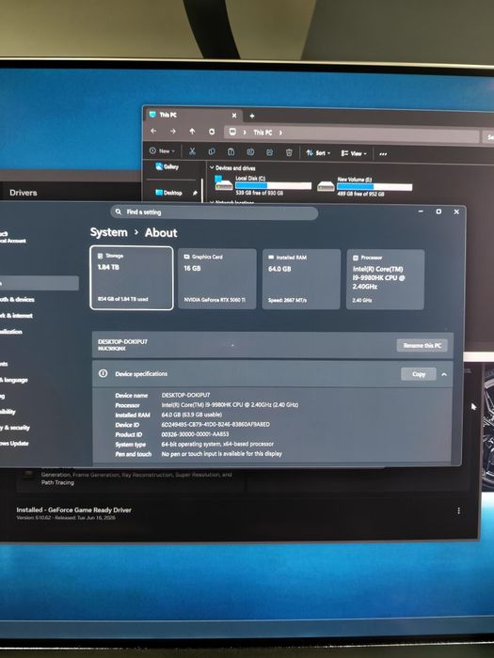This screenshot has width=494, height=658.
Task: Click the Device ID value
Action: point(215,424)
